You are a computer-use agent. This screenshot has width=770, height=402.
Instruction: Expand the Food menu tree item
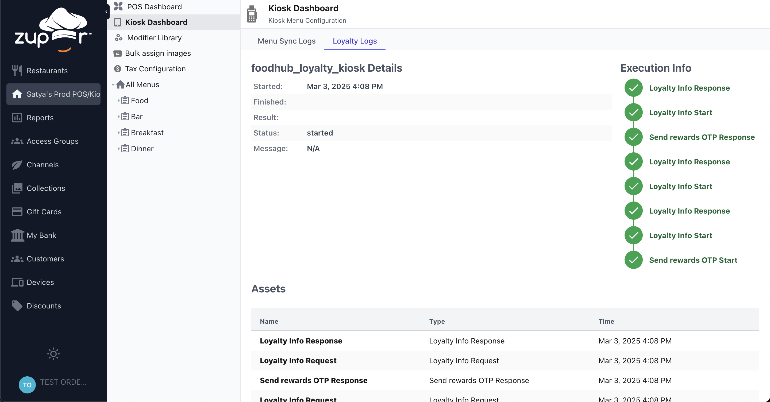pos(118,101)
